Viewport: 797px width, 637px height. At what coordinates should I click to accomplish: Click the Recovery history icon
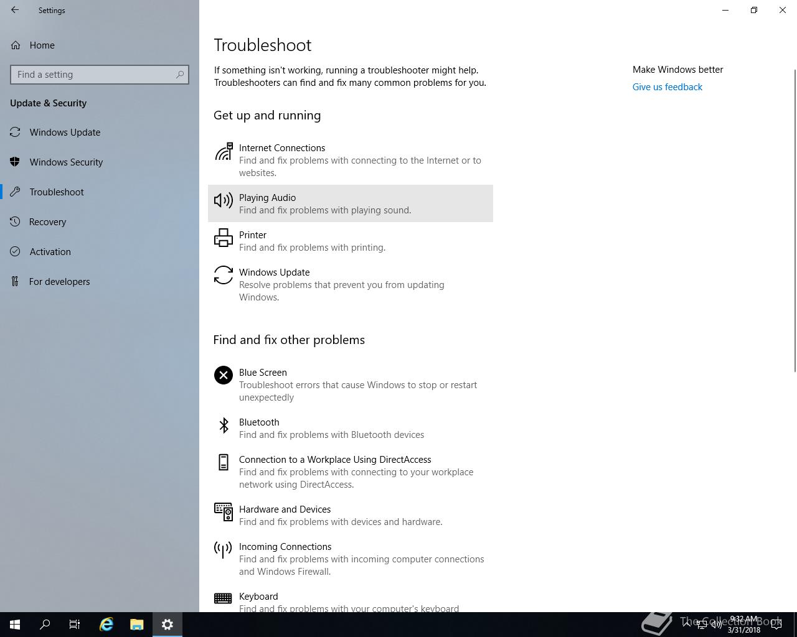pyautogui.click(x=16, y=221)
